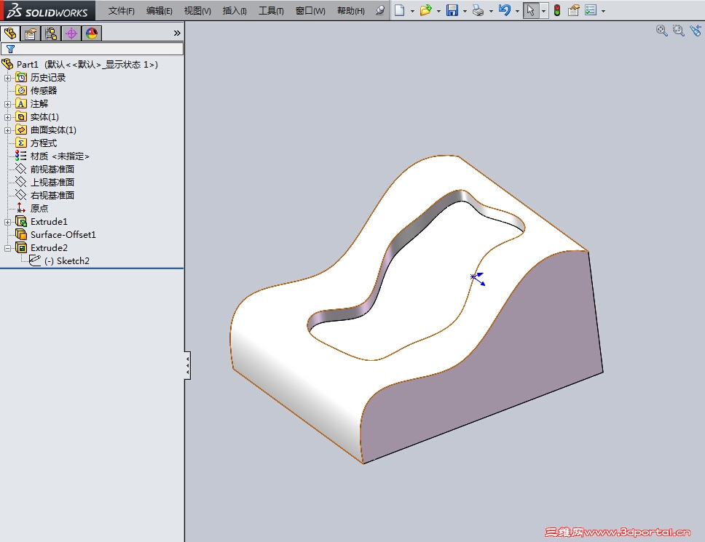Click the feature tree filter field
The height and width of the screenshot is (542, 705).
(92, 49)
